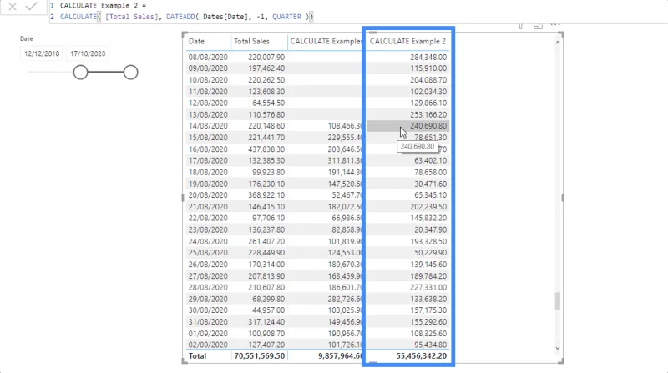Select the date cell 02/09/2020

(x=208, y=345)
